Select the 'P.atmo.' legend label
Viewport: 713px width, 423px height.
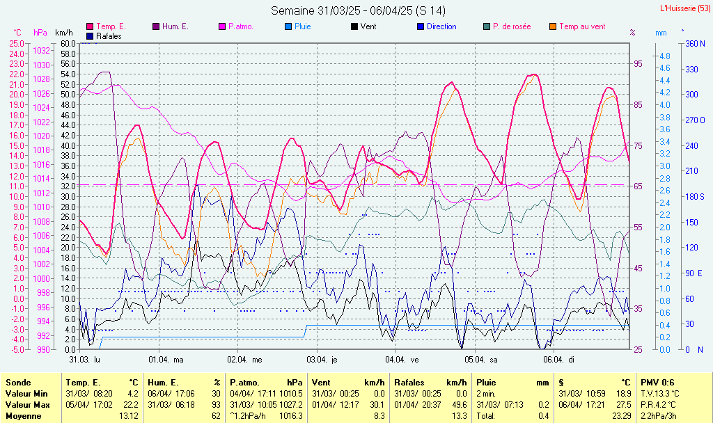click(240, 26)
